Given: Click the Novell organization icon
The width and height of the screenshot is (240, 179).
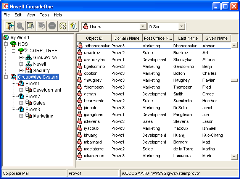Looking at the screenshot, I should coord(29,64).
